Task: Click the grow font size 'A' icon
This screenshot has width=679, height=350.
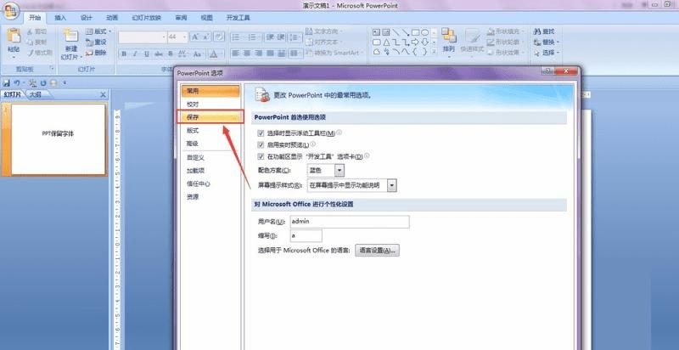Action: [195, 37]
